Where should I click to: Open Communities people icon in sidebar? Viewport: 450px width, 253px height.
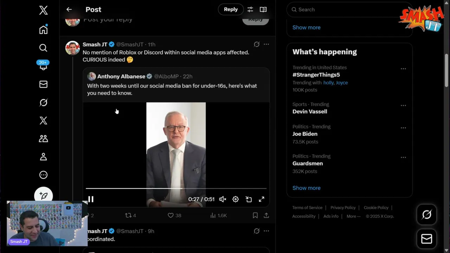pyautogui.click(x=43, y=139)
